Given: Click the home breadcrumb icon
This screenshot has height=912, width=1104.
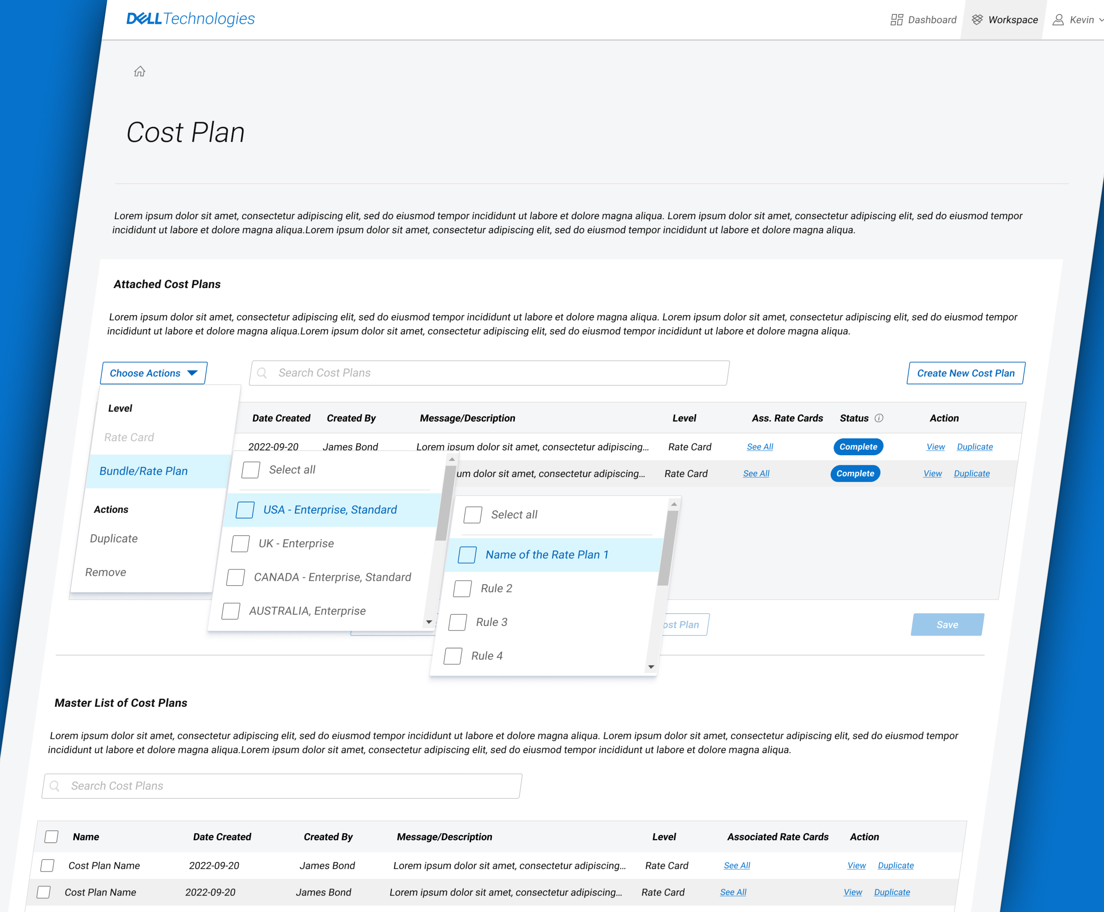Looking at the screenshot, I should [139, 72].
